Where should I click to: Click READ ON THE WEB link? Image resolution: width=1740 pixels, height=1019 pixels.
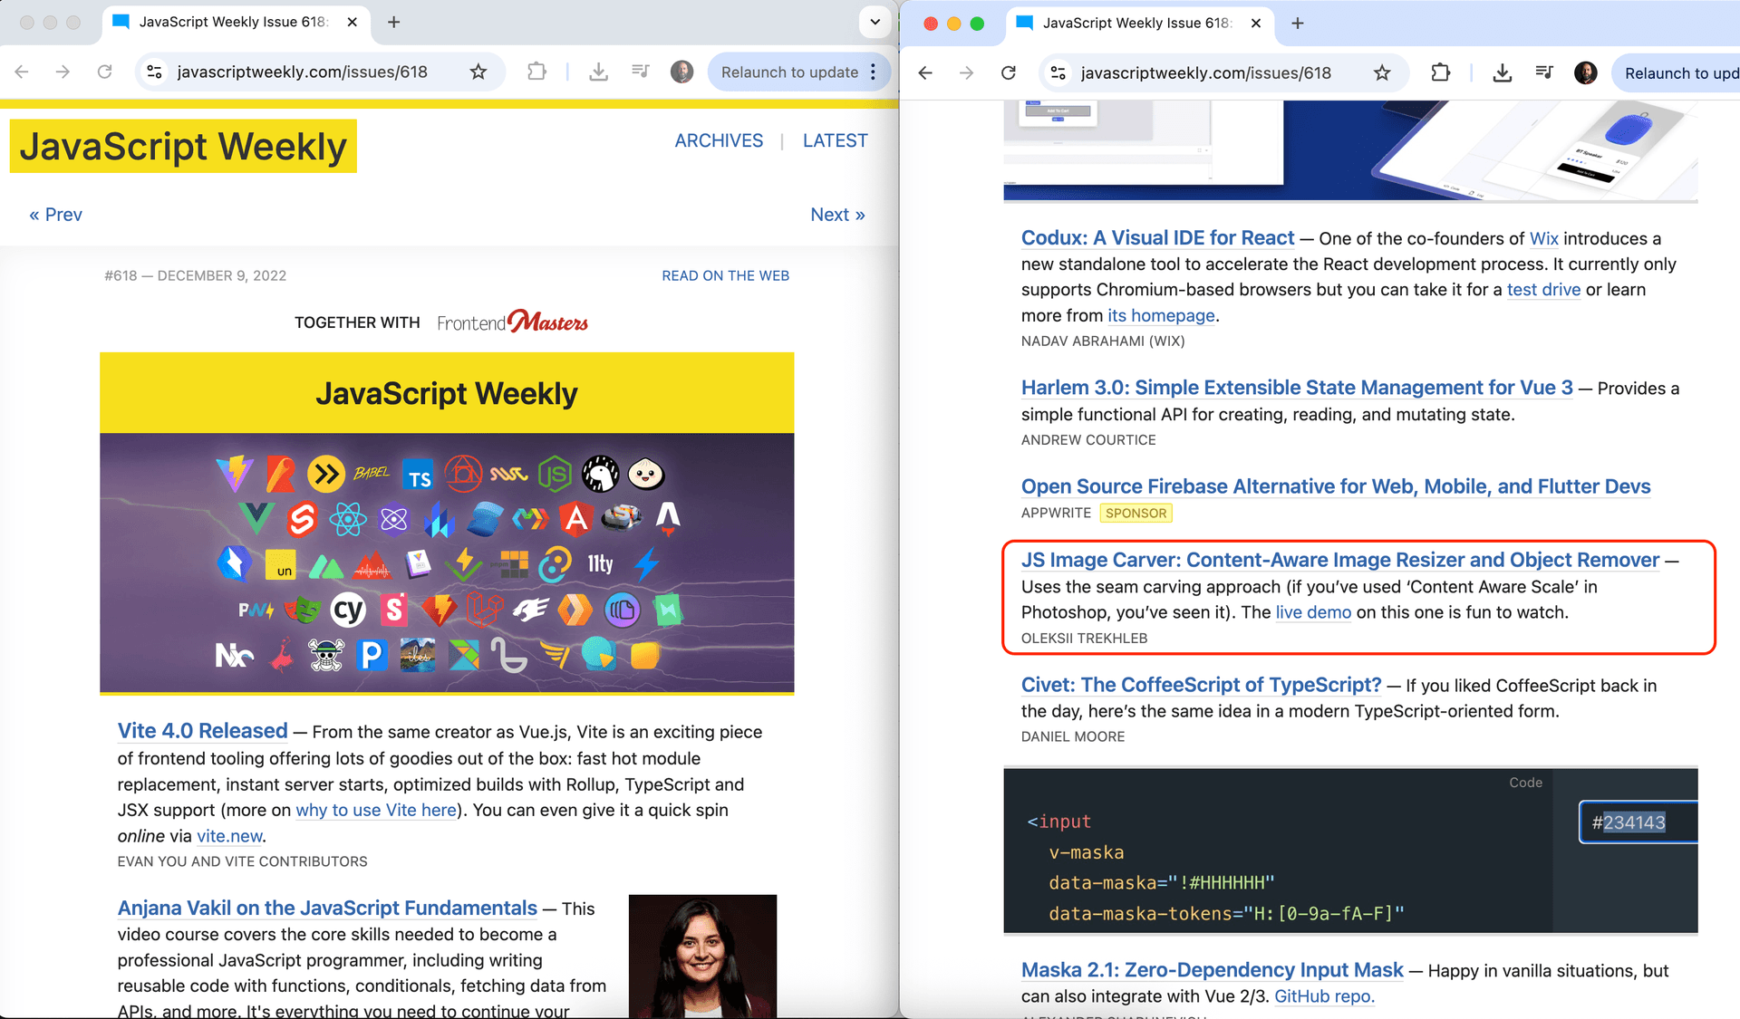725,275
